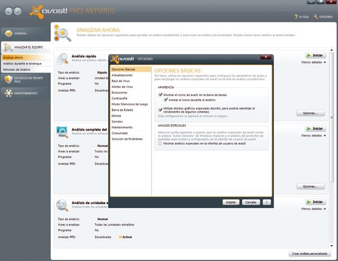Open the General sidebar section
This screenshot has height=261, width=338.
[26, 33]
